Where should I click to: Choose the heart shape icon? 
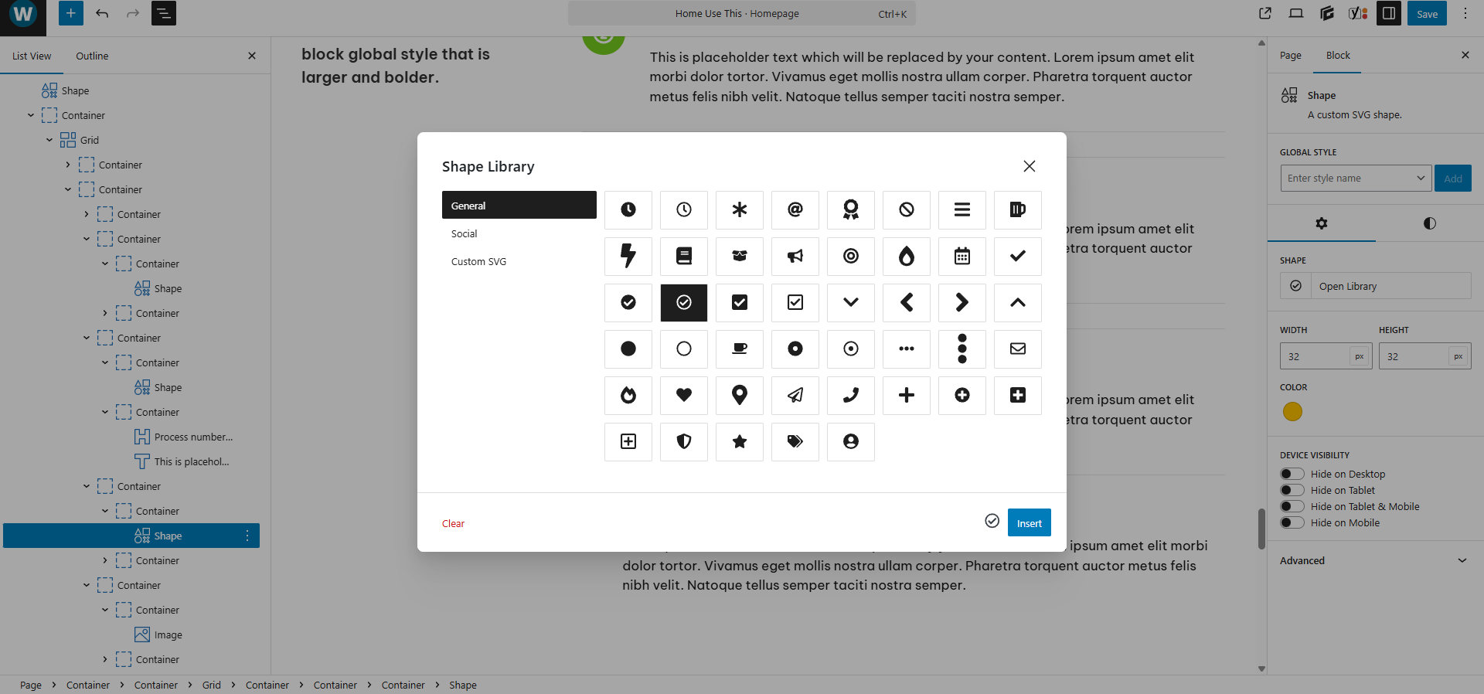[683, 395]
